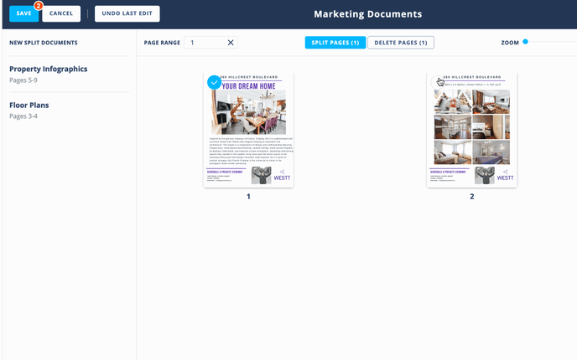Screen dimensions: 577x360
Task: Click the share icon on page 2
Action: [x=505, y=172]
